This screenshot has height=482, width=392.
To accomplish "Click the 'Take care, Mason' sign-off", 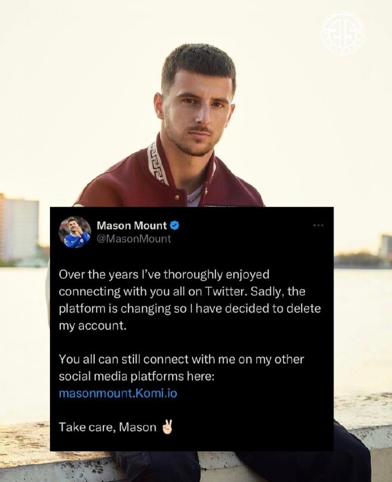I will tap(107, 427).
